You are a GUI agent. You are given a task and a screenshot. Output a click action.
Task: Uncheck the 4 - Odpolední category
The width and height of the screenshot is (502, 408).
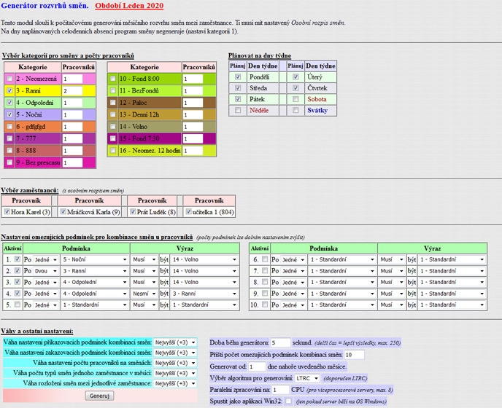10,102
